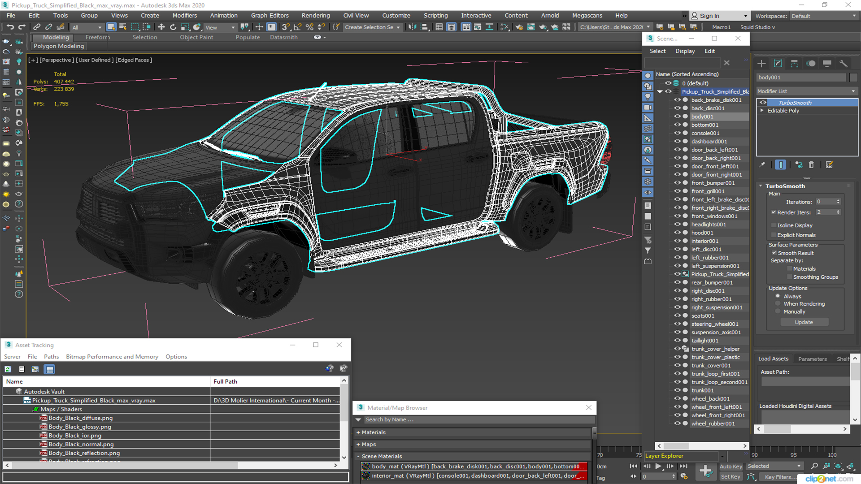Toggle Show End Result icon
Image resolution: width=861 pixels, height=484 pixels.
click(781, 165)
